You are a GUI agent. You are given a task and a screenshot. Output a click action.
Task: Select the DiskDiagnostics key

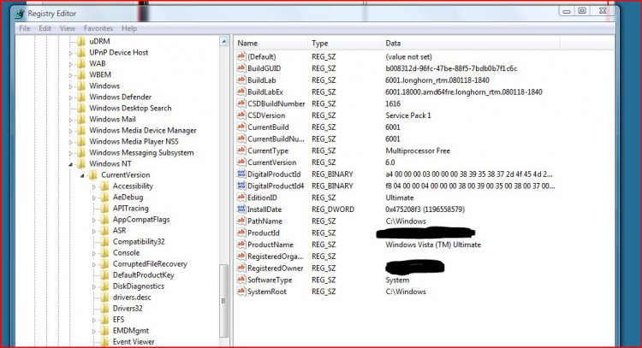coord(139,286)
